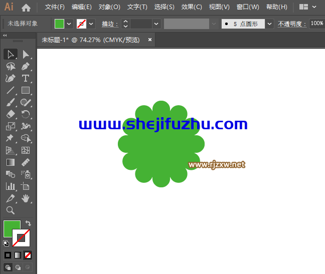Select the Blend tool

click(11, 174)
